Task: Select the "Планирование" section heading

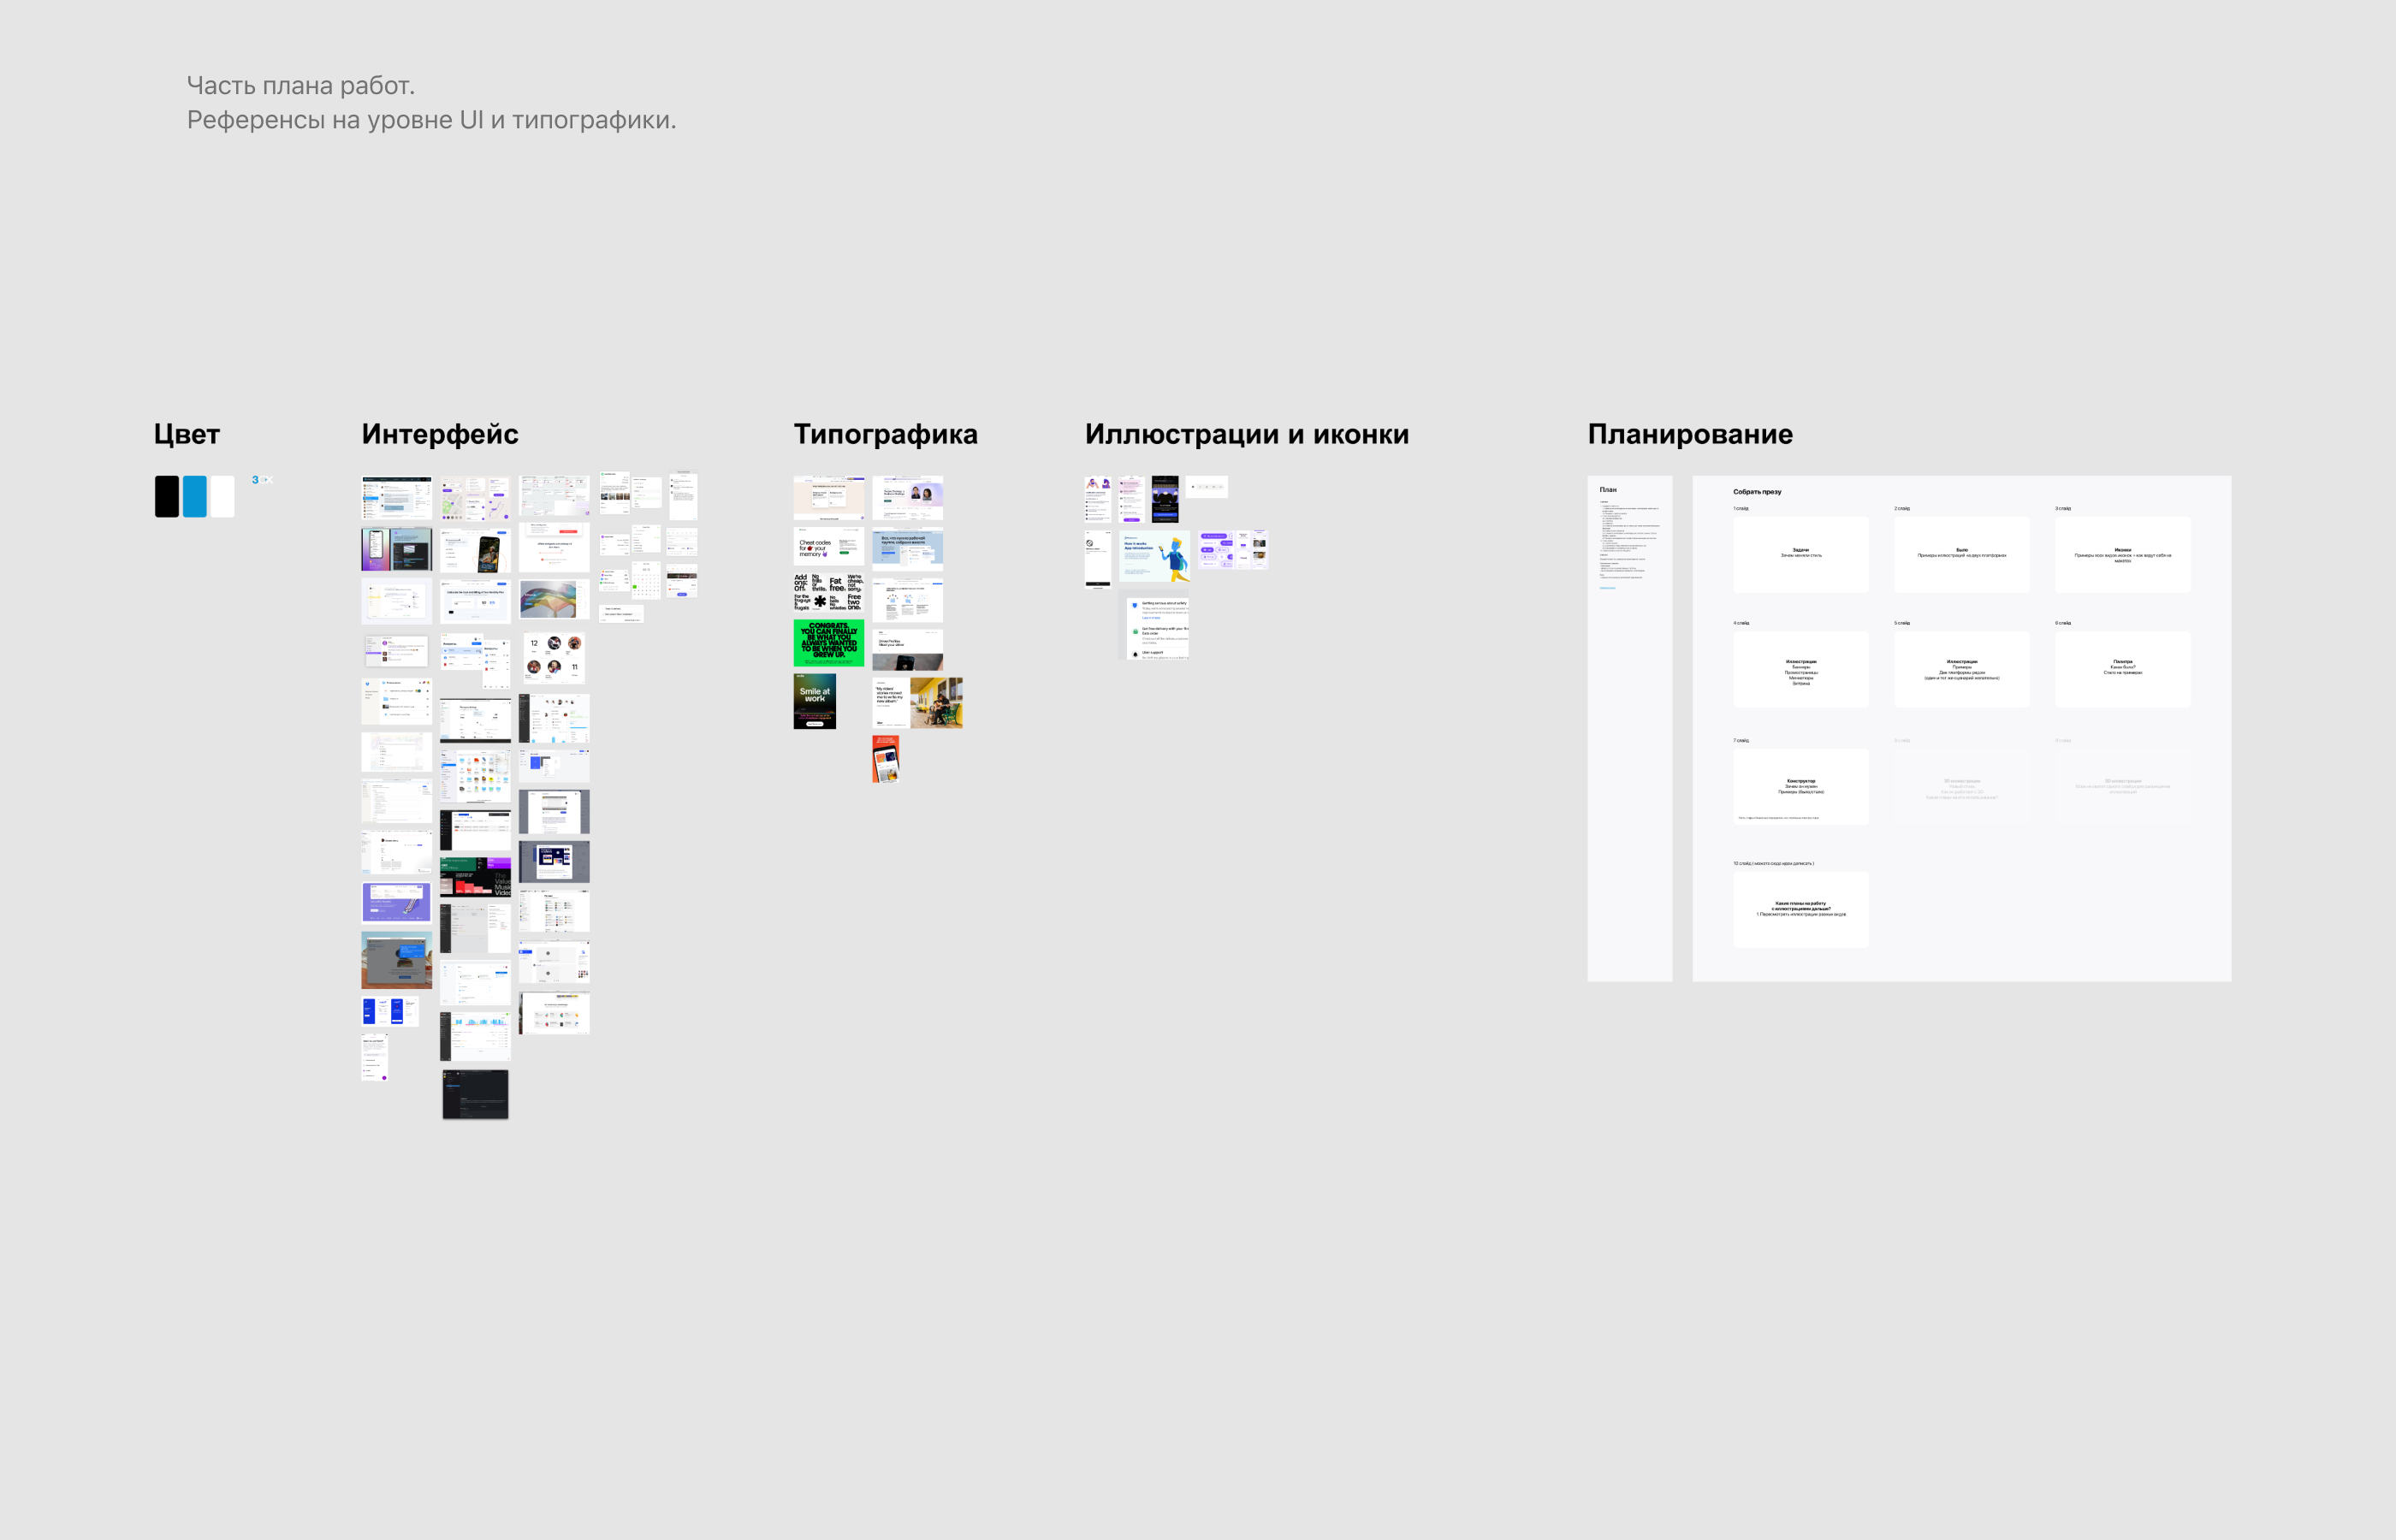Action: point(1690,434)
